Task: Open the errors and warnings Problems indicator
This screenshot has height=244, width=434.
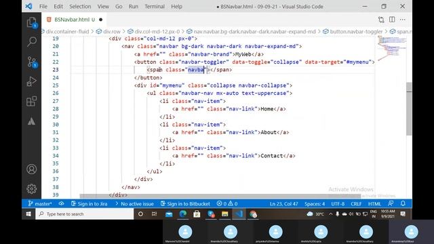Action: pyautogui.click(x=227, y=204)
